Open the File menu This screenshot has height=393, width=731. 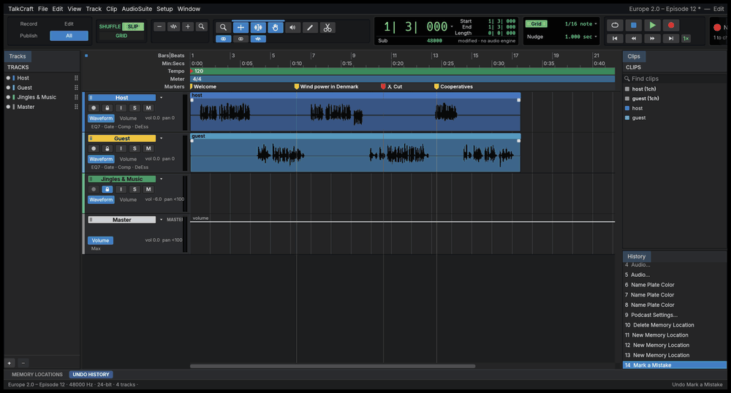click(x=43, y=9)
